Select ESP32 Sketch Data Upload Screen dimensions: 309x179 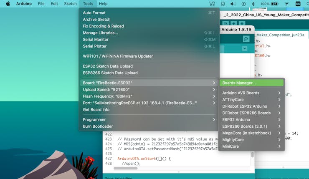point(149,66)
